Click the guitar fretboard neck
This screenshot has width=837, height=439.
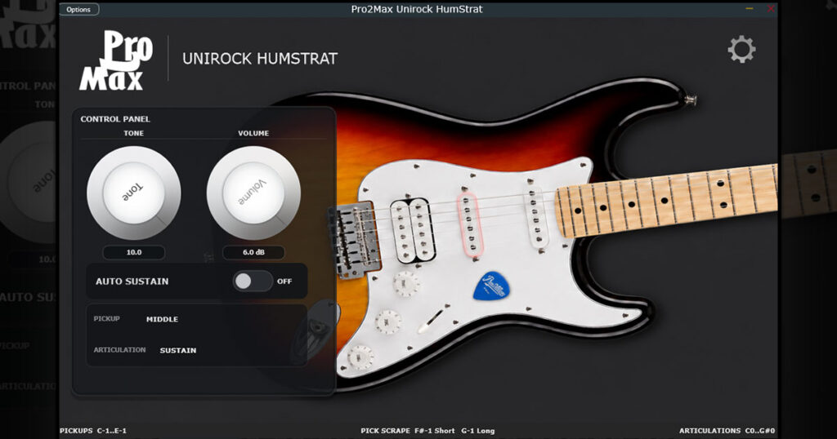[x=667, y=200]
